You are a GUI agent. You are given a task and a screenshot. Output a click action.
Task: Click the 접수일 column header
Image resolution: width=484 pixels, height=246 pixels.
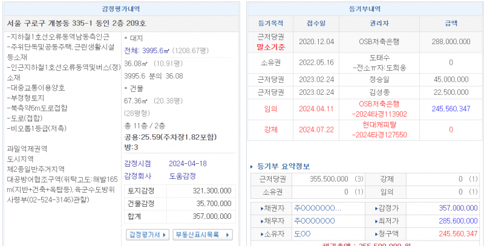[316, 24]
